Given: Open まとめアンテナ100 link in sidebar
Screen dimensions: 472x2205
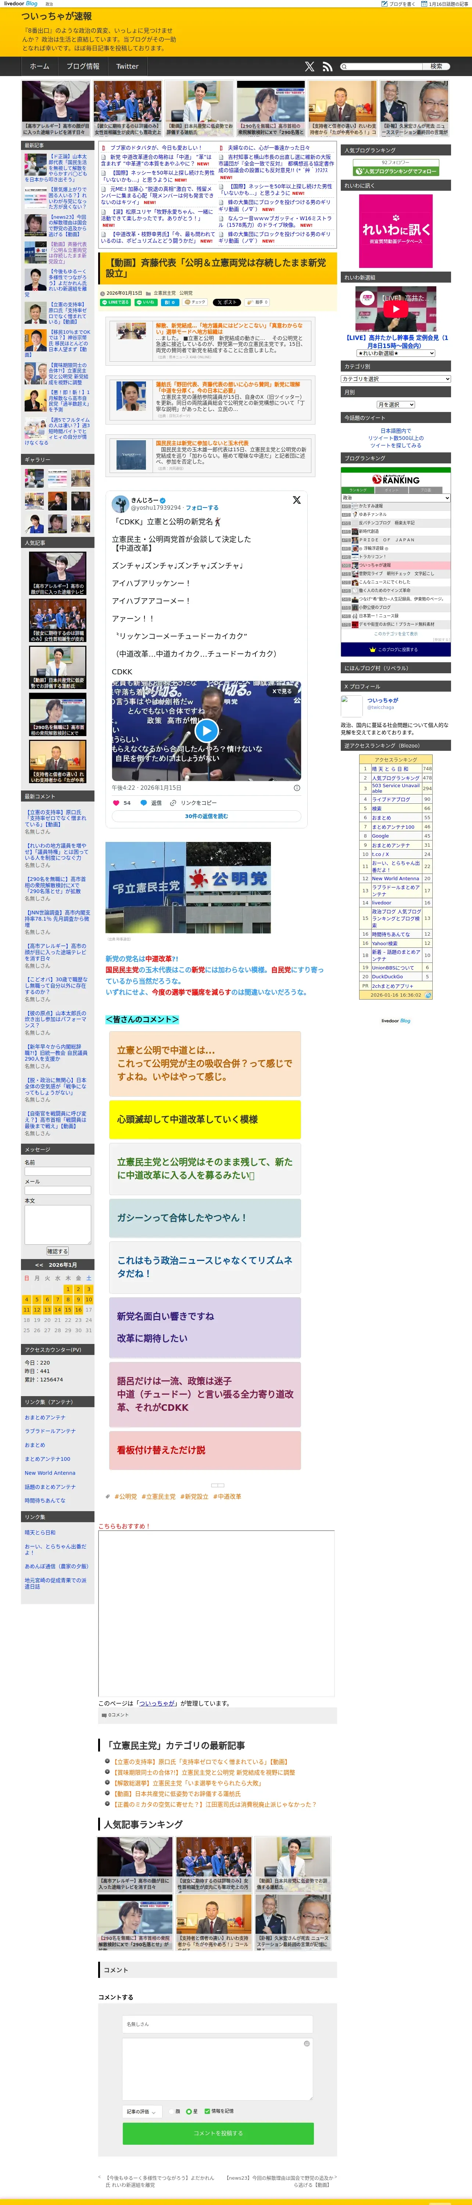Looking at the screenshot, I should click(x=47, y=1459).
